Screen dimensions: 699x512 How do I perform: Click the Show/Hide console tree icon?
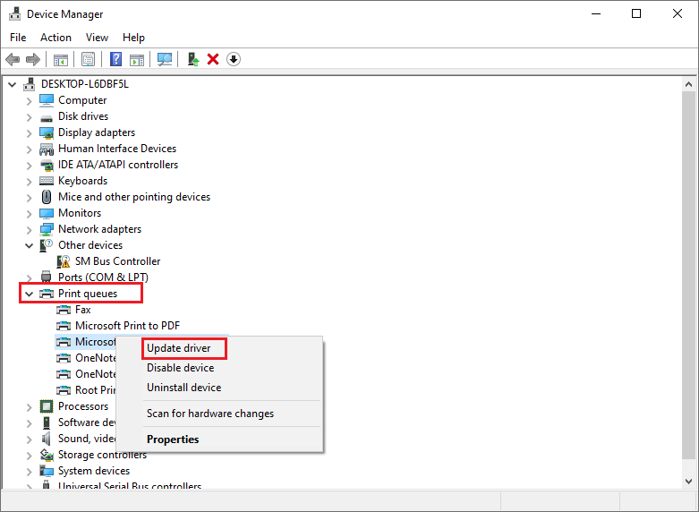(61, 59)
